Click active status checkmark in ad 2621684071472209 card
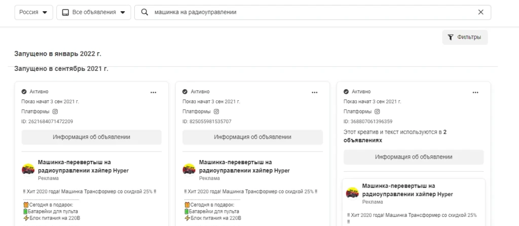Screen dimensions: 519x226 pyautogui.click(x=24, y=92)
